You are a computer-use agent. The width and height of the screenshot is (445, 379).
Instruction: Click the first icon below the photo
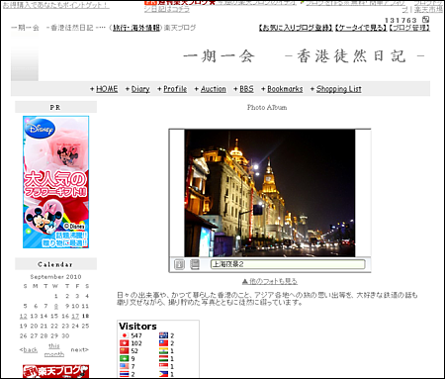coord(179,264)
